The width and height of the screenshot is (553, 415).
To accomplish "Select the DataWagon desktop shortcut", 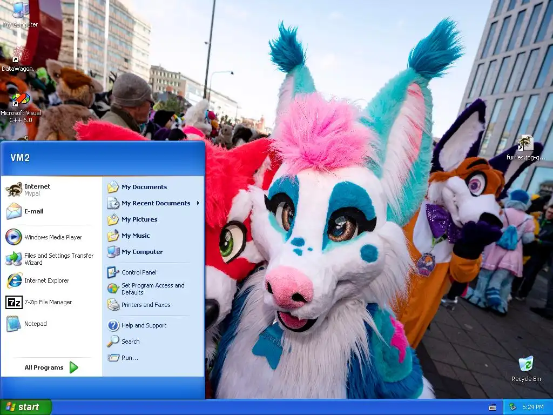I will [x=20, y=58].
